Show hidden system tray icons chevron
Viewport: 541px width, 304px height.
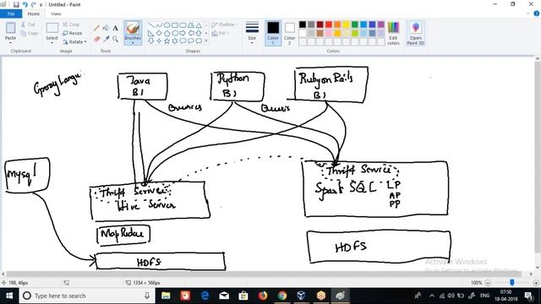(x=432, y=296)
